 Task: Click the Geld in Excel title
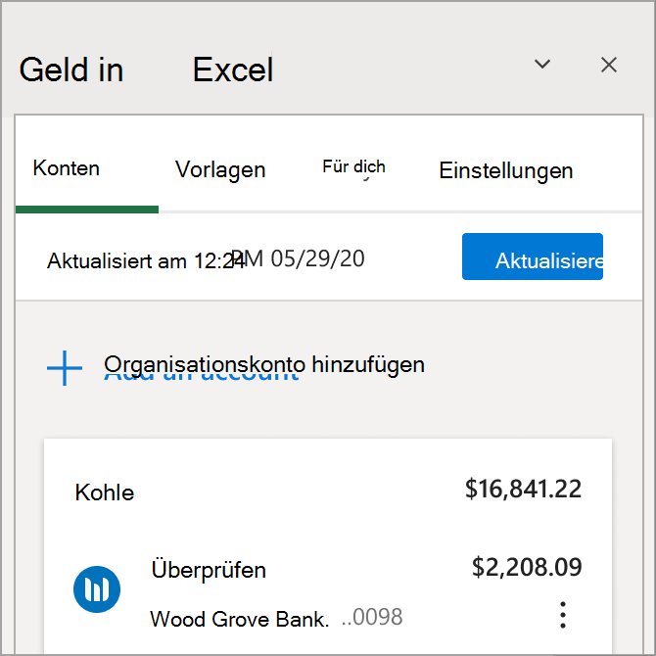click(x=147, y=70)
